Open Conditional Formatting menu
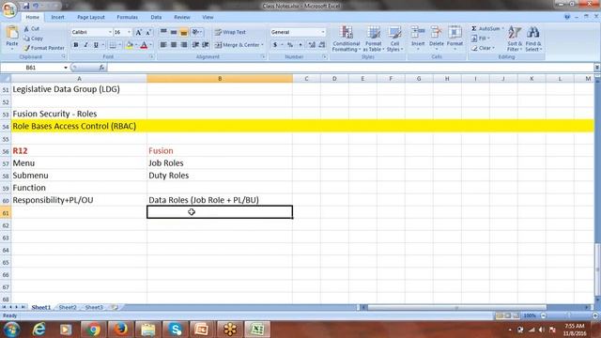 [347, 38]
